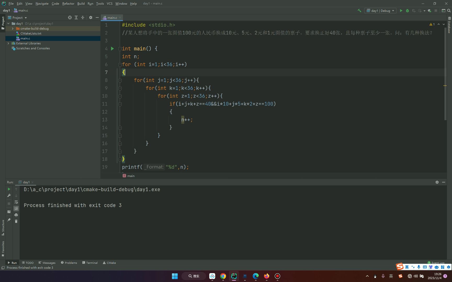Screen dimensions: 452x282
Task: Click the yellow warning stripe marker
Action: pyautogui.click(x=445, y=86)
